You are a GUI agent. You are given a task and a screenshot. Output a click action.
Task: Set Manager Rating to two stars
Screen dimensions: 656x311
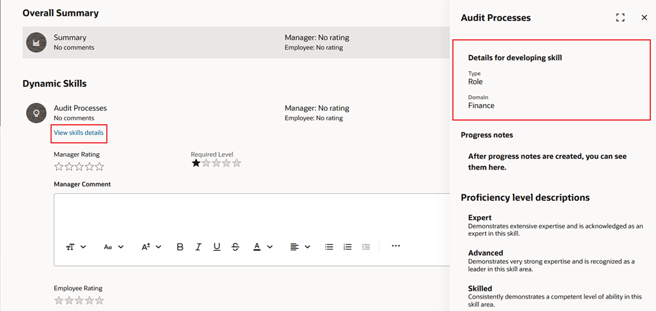point(69,167)
